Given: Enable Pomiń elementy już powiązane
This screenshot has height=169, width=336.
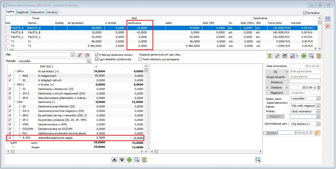Looking at the screenshot, I should point(140,59).
